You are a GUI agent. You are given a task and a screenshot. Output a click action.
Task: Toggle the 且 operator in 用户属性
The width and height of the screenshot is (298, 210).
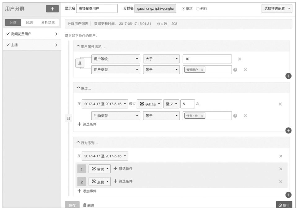(80, 63)
